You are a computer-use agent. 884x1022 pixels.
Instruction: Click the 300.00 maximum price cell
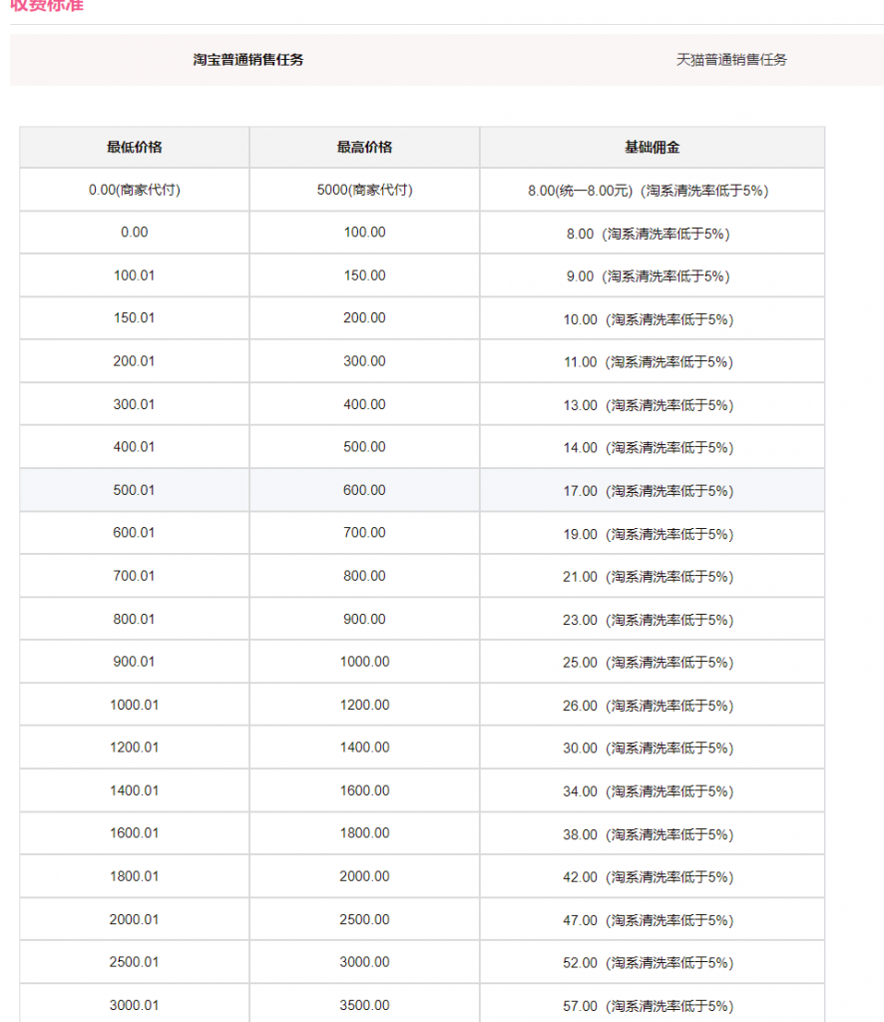pyautogui.click(x=364, y=361)
